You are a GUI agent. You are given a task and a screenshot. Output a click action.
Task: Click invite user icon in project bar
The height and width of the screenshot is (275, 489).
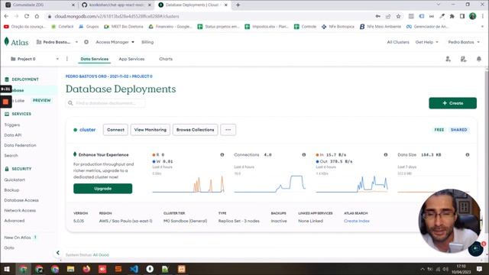coord(448,59)
